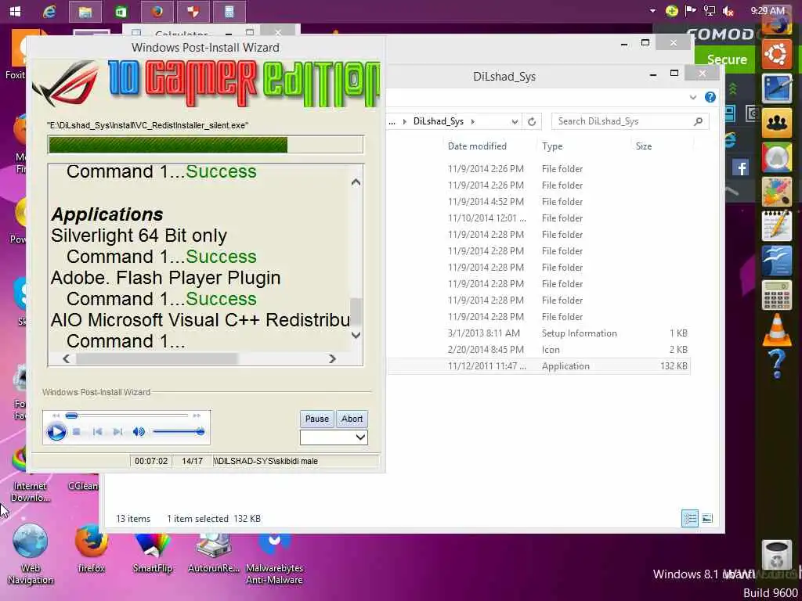Play the wizard's media player track
Screen dimensions: 802x601
tap(56, 432)
